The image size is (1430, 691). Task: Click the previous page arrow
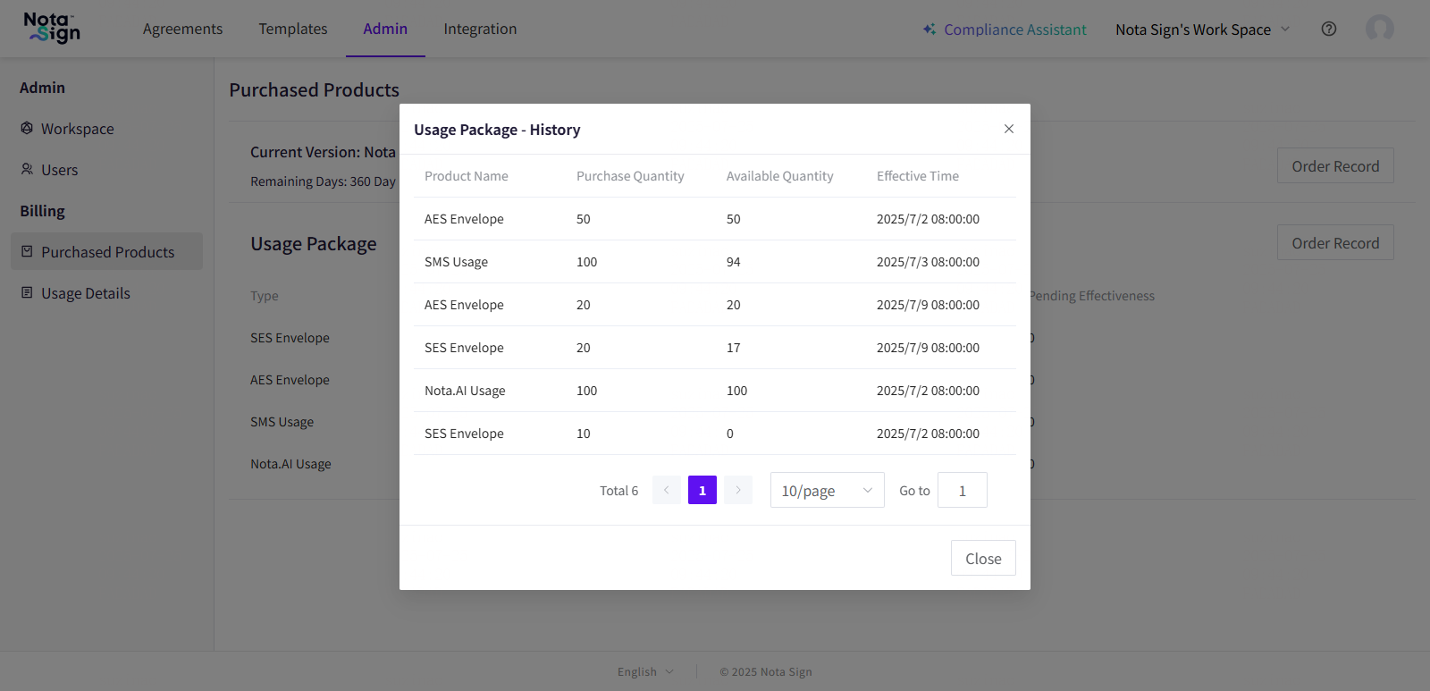[x=667, y=490]
